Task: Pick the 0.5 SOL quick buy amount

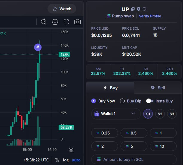Action: tap(134, 133)
